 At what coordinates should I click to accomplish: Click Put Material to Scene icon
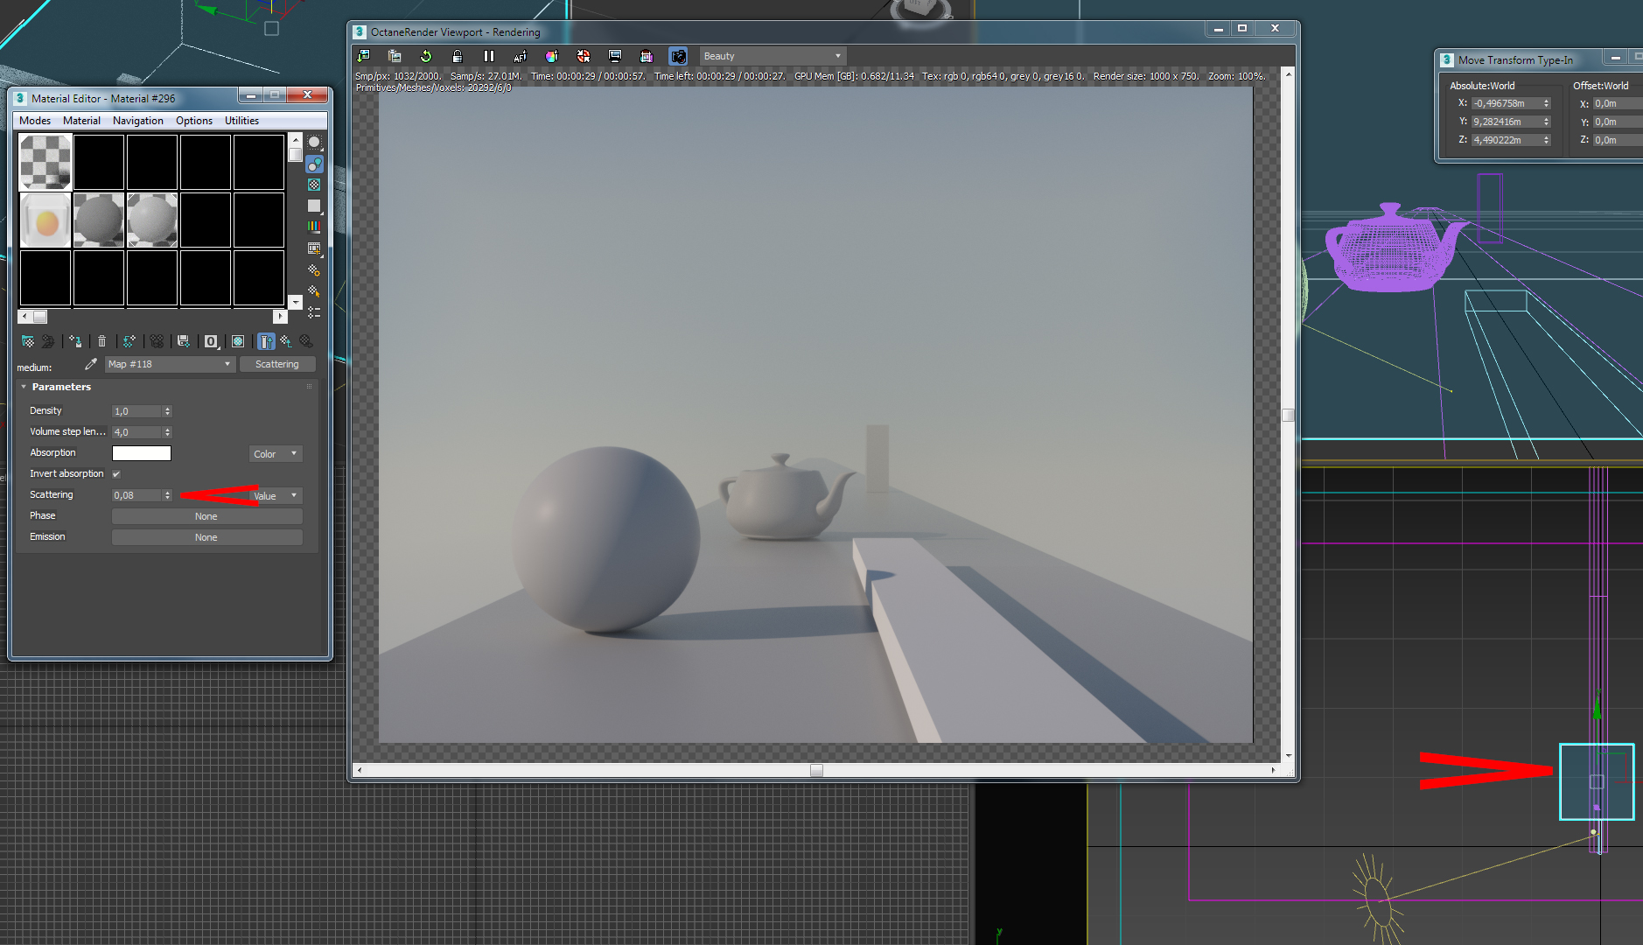click(48, 341)
